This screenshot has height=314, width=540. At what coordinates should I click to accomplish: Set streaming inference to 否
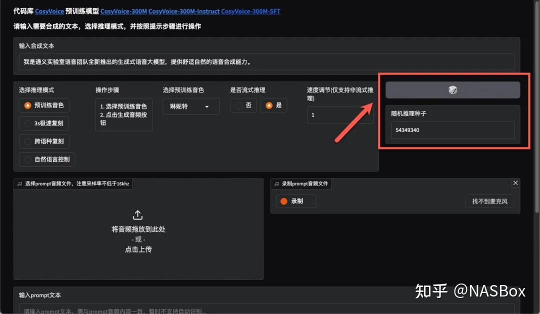(x=238, y=105)
